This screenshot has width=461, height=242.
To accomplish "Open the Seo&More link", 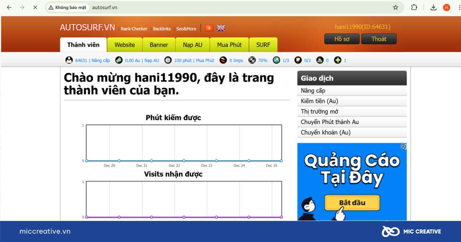I will point(186,29).
